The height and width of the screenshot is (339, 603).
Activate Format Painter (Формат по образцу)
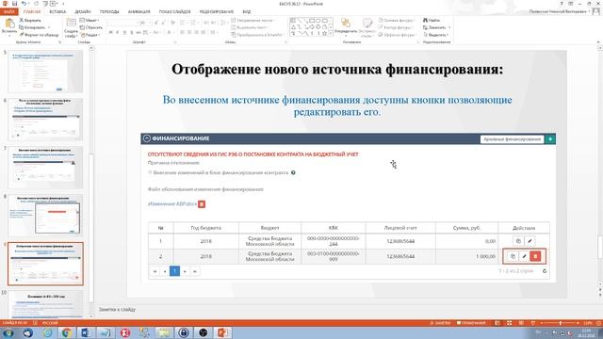[x=39, y=35]
